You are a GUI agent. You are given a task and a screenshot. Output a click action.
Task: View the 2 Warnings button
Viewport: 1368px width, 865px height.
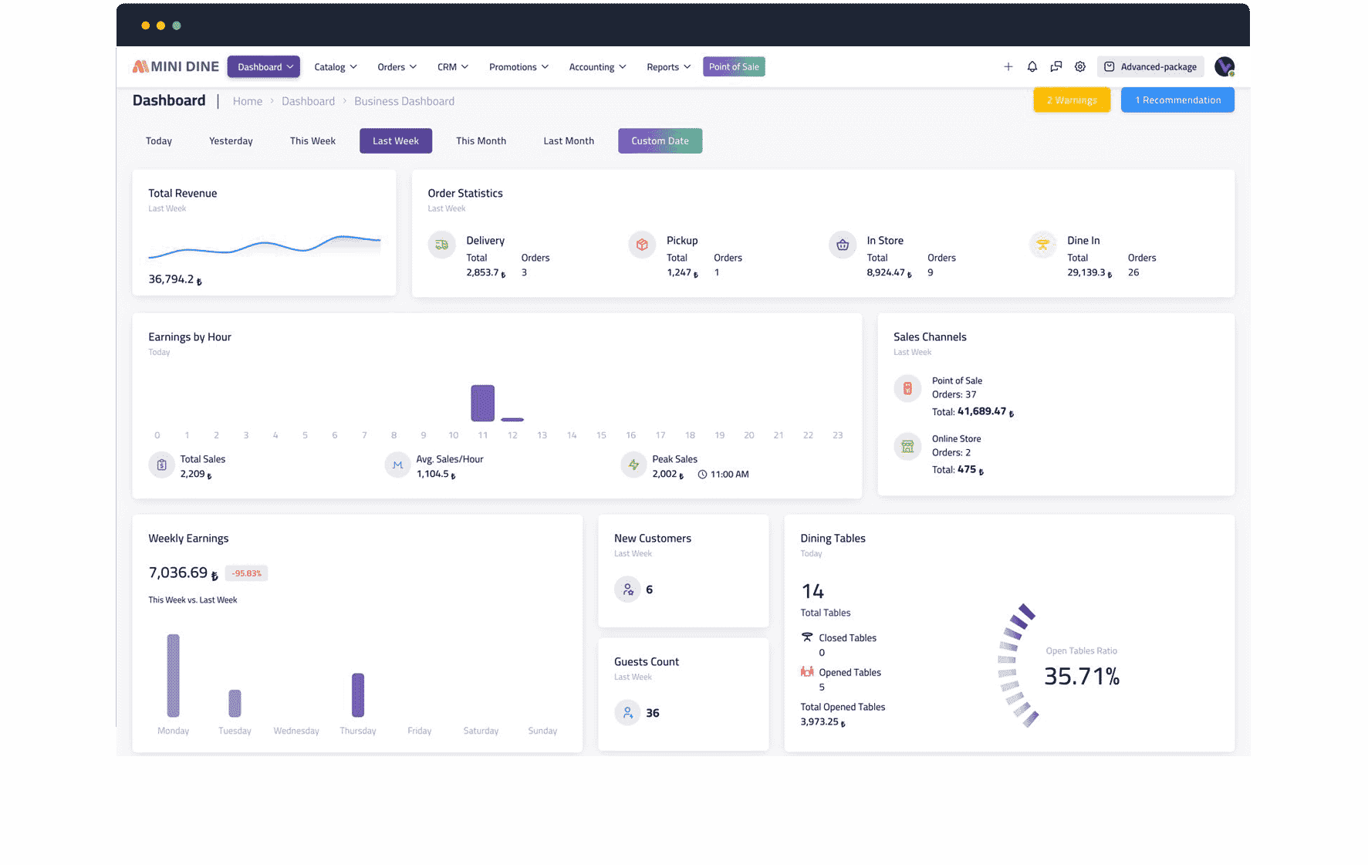point(1072,100)
